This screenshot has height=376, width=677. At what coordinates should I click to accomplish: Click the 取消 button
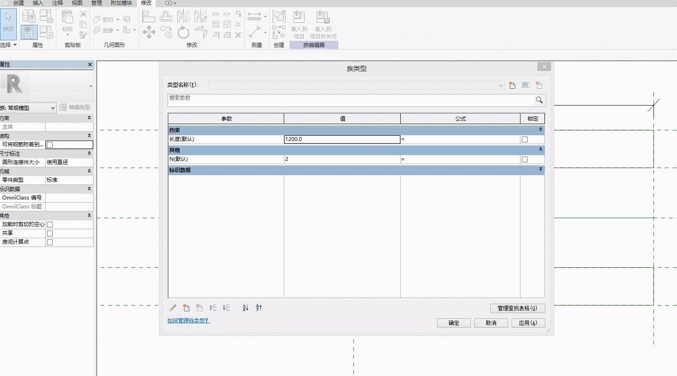pos(491,323)
